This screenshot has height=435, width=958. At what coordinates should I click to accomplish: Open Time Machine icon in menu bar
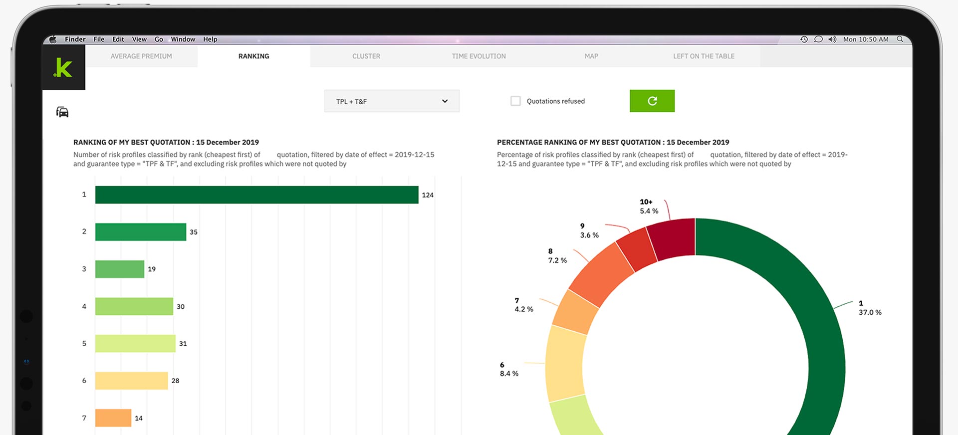(x=804, y=39)
